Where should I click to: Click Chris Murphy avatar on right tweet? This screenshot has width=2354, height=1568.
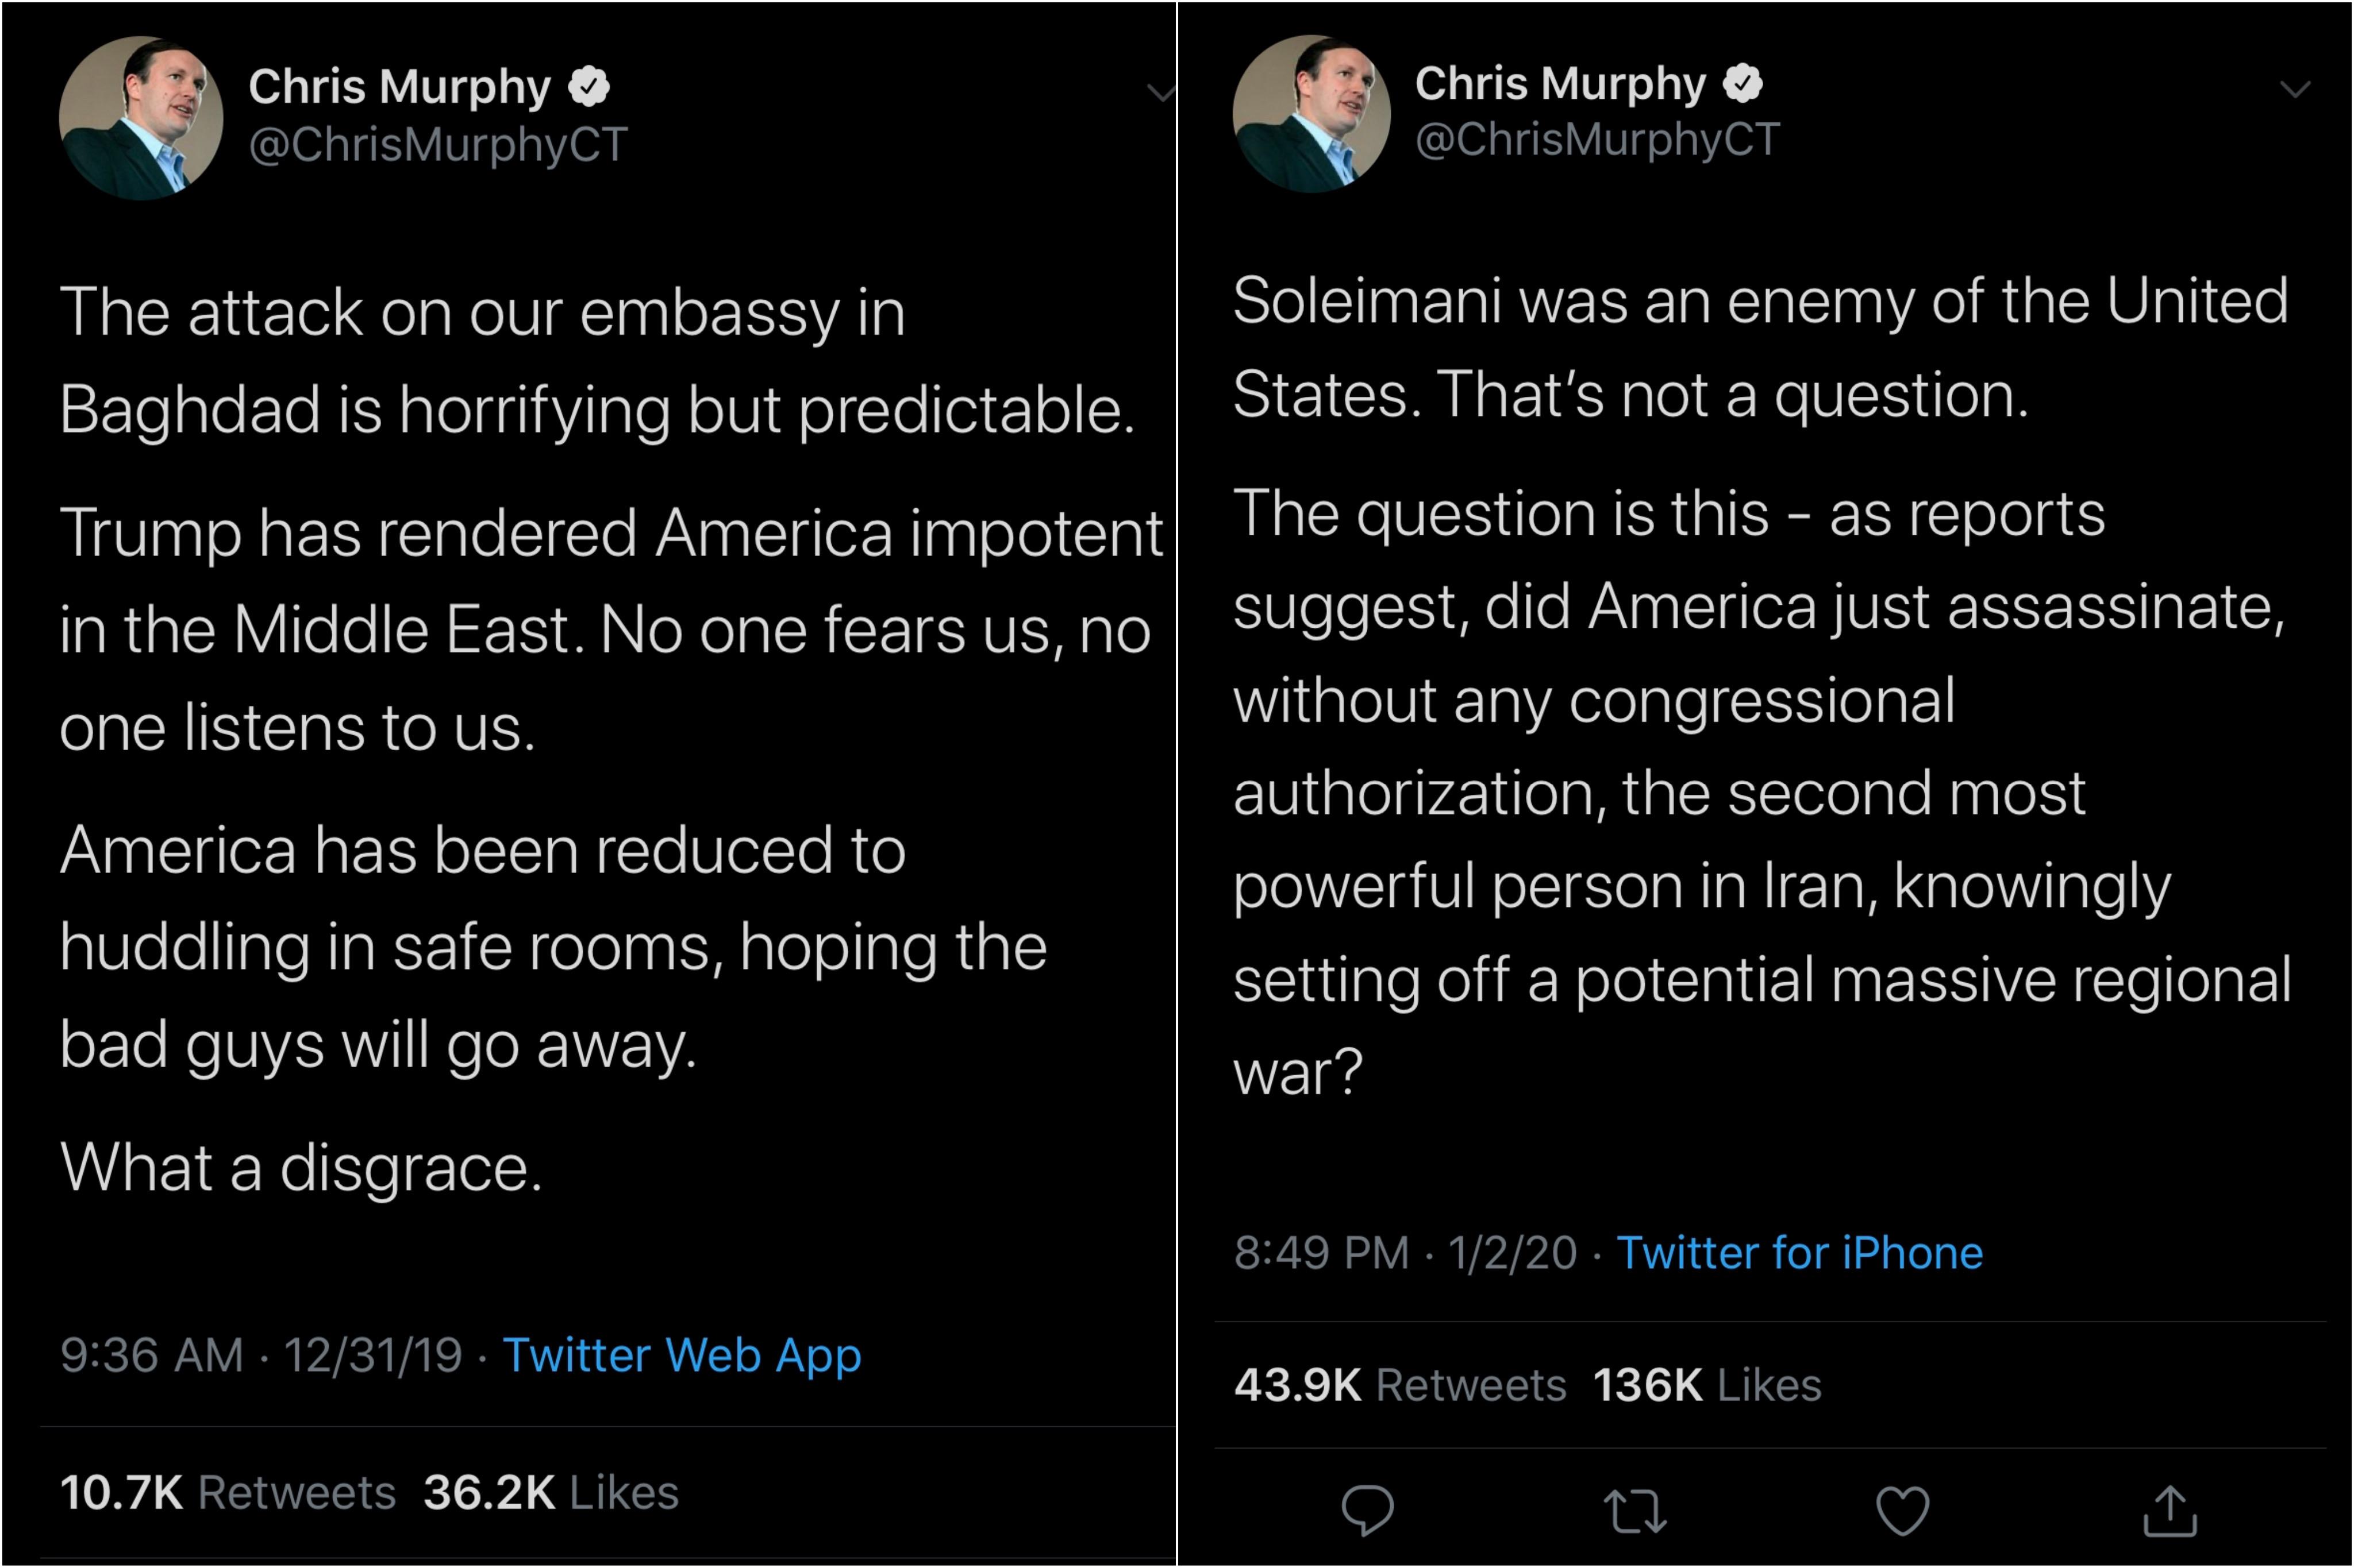tap(1310, 114)
